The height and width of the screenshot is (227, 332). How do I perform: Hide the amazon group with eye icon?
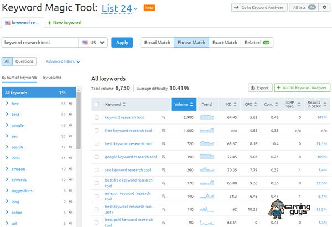coord(71,169)
